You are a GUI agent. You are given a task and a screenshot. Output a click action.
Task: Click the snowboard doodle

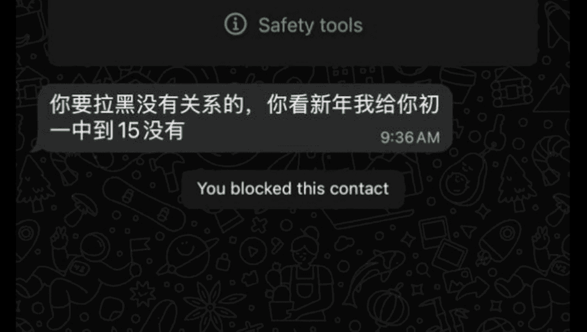[143, 203]
